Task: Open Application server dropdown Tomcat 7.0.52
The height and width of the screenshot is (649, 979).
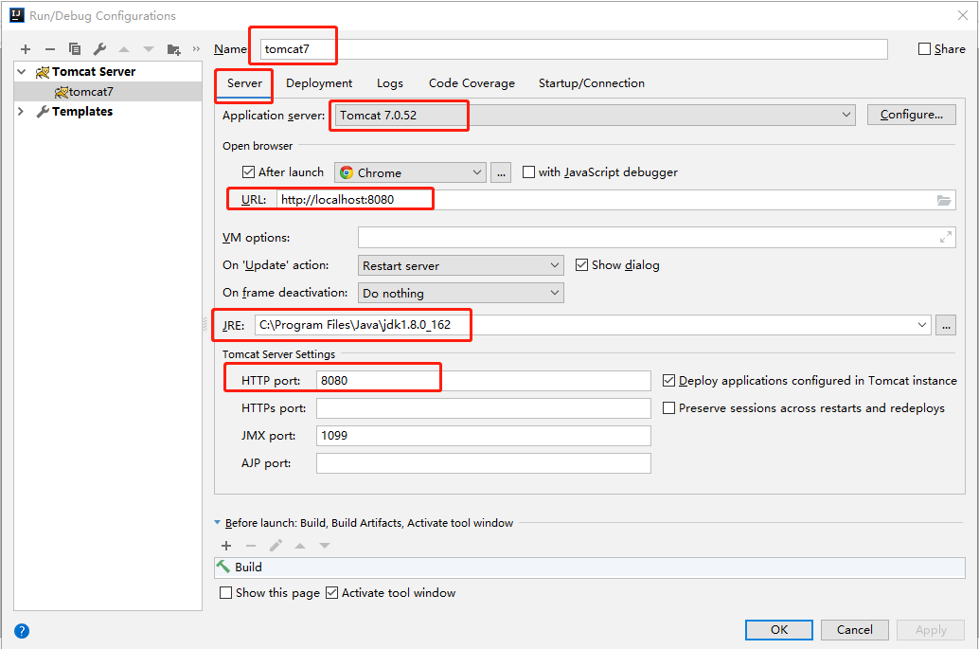Action: [595, 115]
